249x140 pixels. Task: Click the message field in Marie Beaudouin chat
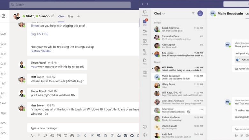pyautogui.click(x=241, y=129)
